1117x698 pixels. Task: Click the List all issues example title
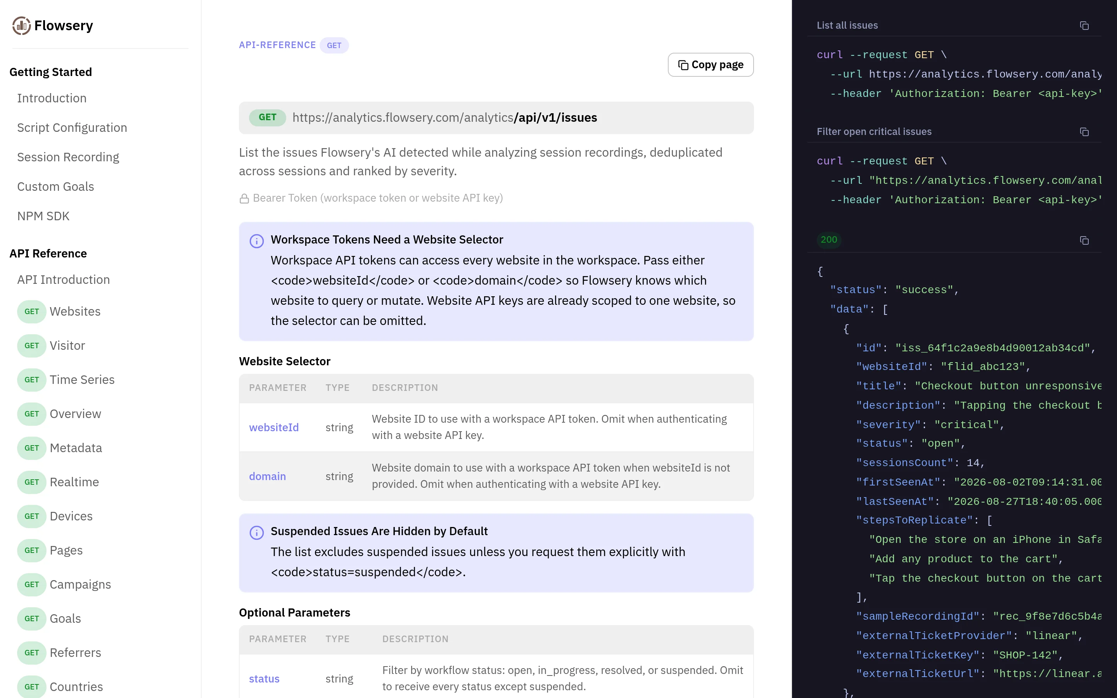[x=847, y=25]
